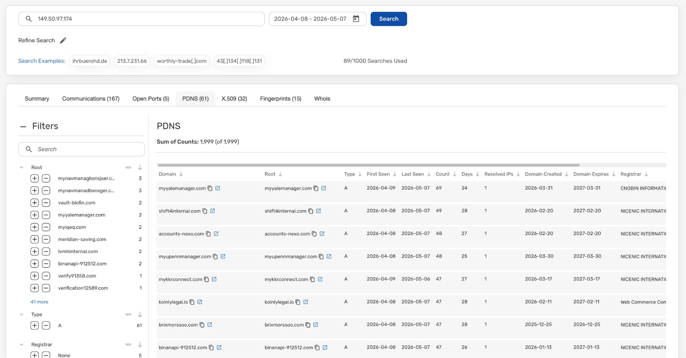This screenshot has width=686, height=358.
Task: Copy mykkrconnect.com in the Root column
Action: tap(312, 279)
